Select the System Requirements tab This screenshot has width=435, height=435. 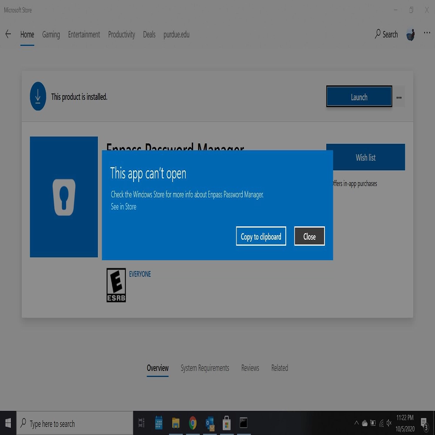tap(205, 368)
